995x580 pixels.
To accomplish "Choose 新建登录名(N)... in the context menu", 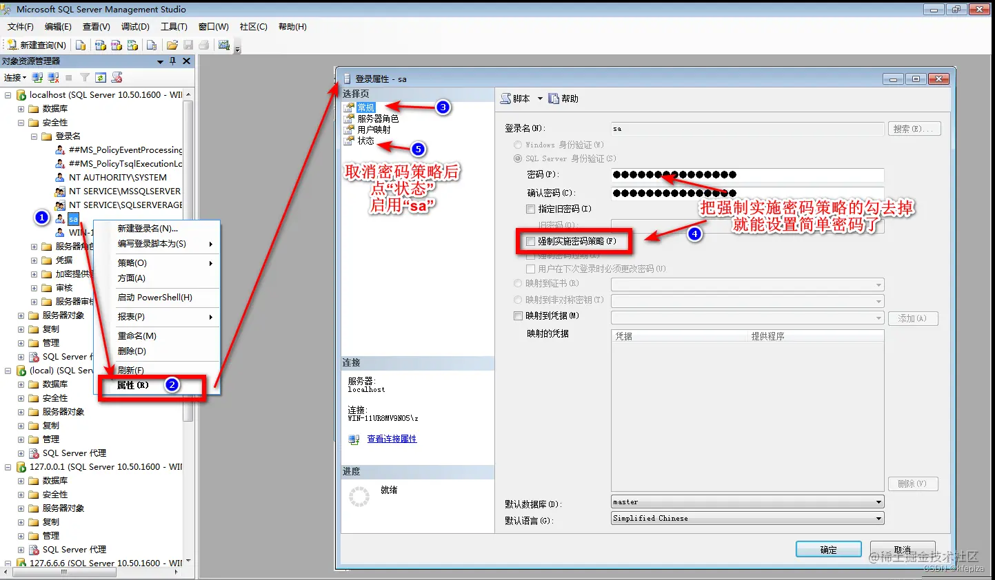I will point(157,228).
